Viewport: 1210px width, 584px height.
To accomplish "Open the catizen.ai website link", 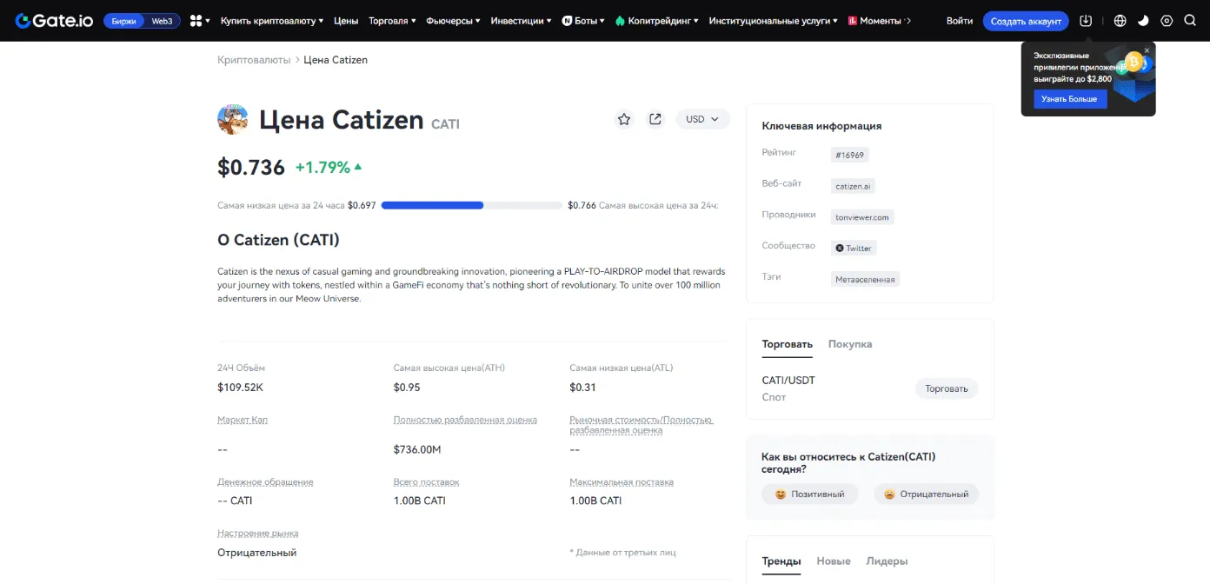I will pyautogui.click(x=853, y=186).
